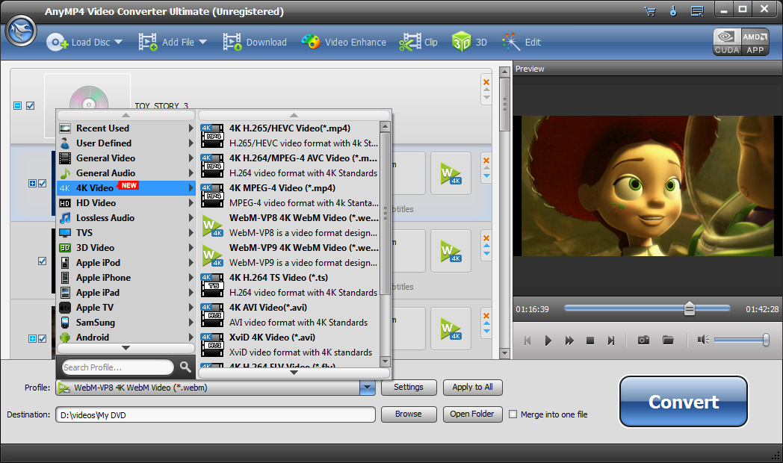783x463 pixels.
Task: Take a snapshot of the preview
Action: pyautogui.click(x=643, y=340)
